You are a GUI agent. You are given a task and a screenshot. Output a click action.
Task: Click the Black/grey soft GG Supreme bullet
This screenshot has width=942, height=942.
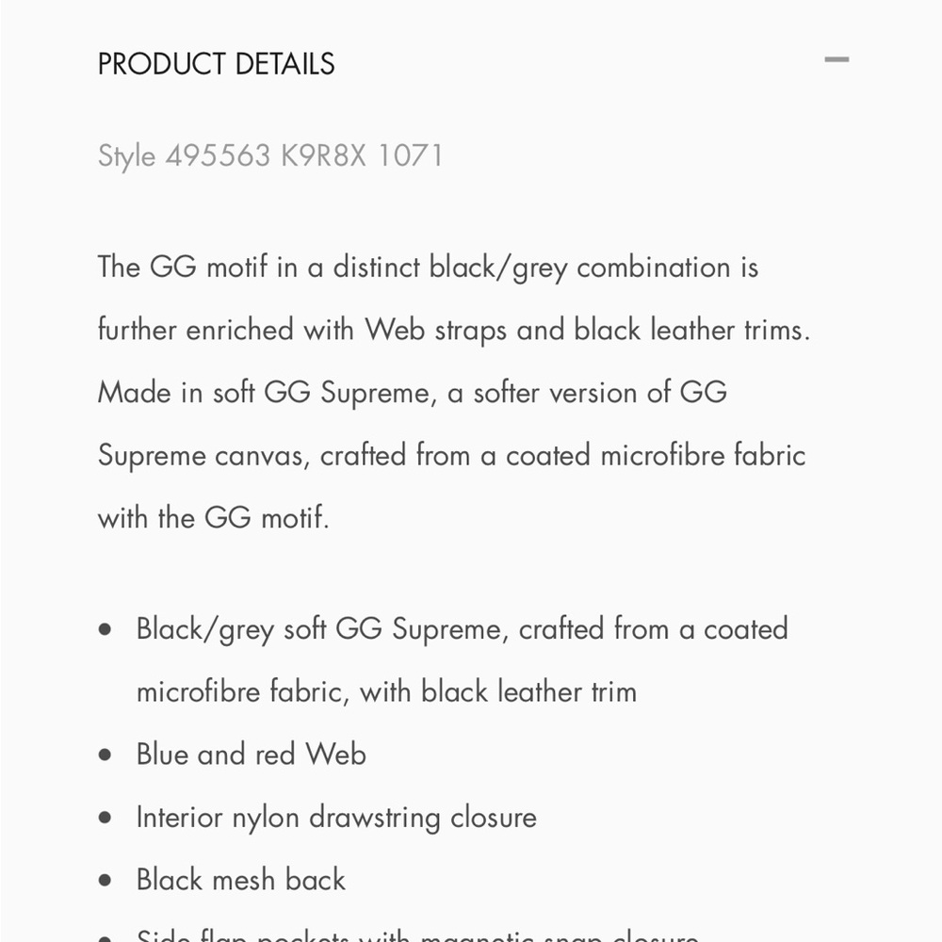pos(462,659)
